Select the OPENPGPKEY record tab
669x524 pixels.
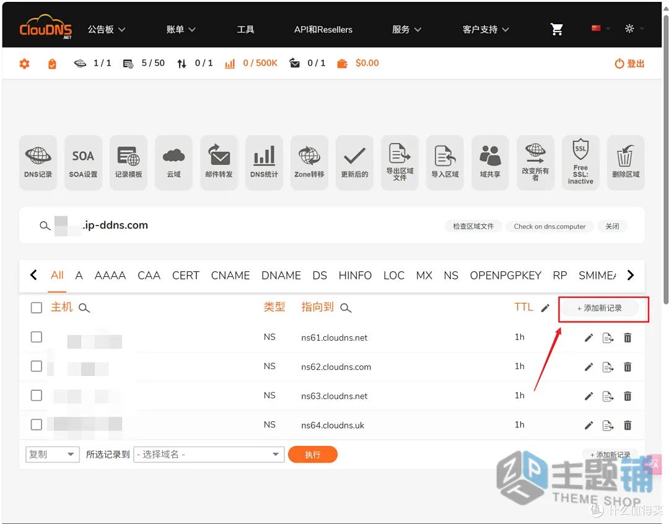pyautogui.click(x=505, y=276)
